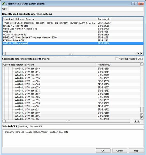
Task: Select WGS 84 / UTM zone 55S
Action: tap(27, 78)
